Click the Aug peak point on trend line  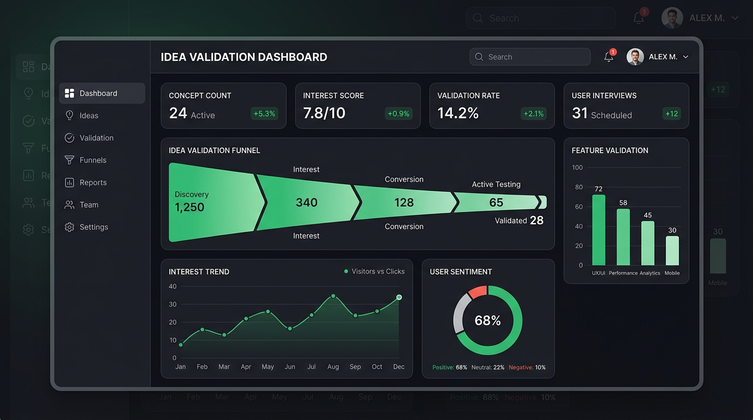[333, 296]
